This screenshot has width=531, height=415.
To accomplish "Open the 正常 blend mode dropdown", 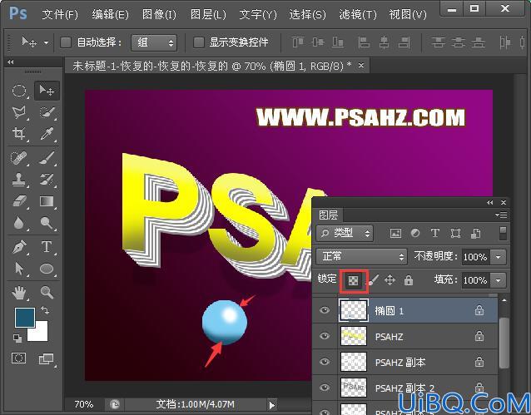I will coord(361,257).
